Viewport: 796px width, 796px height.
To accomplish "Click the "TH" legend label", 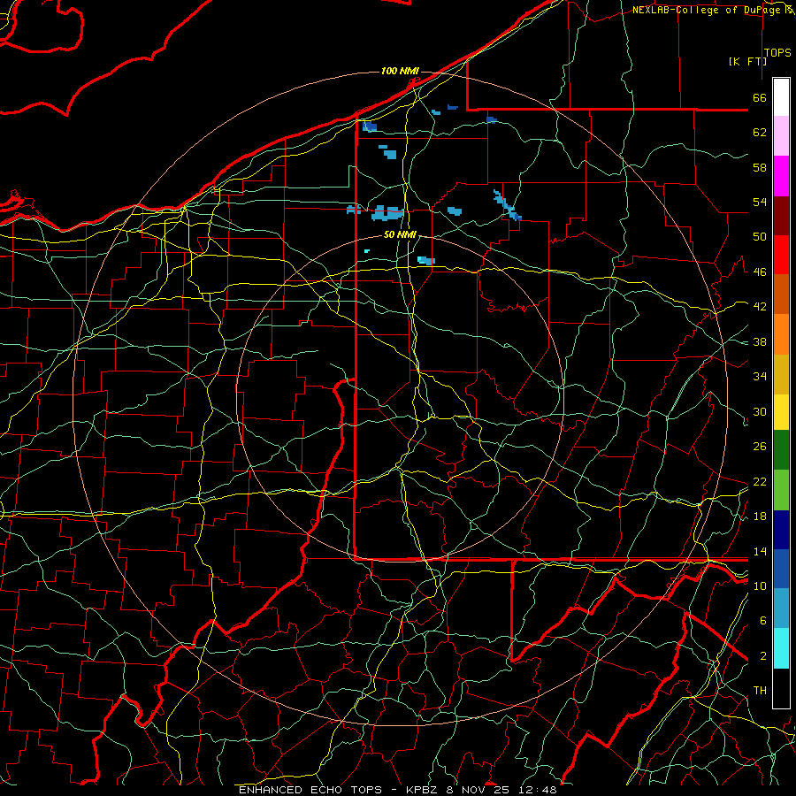I will coord(760,691).
